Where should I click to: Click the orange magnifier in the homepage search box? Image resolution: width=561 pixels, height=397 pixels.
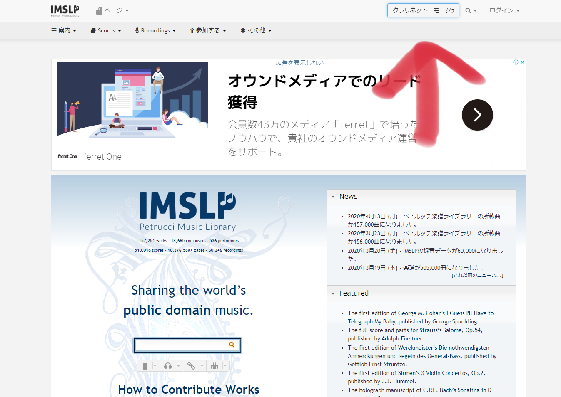click(x=232, y=345)
